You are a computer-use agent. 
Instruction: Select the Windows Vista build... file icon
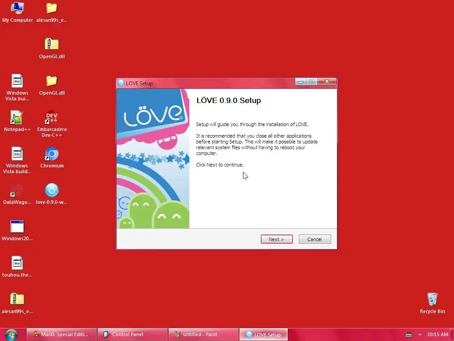17,160
